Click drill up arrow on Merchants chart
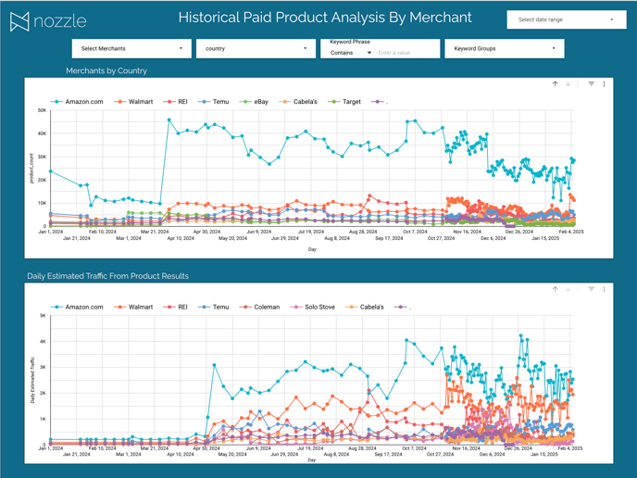This screenshot has height=478, width=637. click(555, 83)
